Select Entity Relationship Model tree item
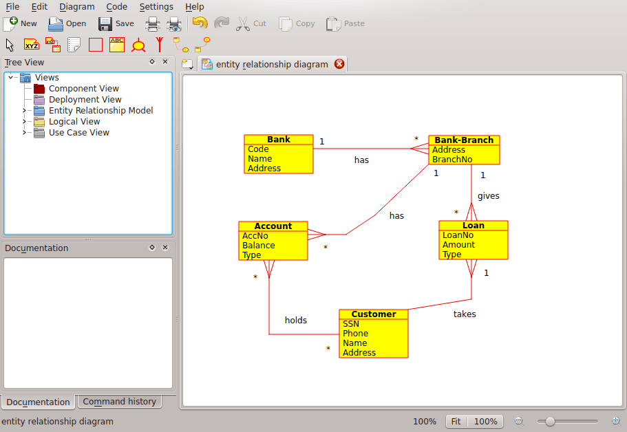Image resolution: width=627 pixels, height=432 pixels. [100, 110]
